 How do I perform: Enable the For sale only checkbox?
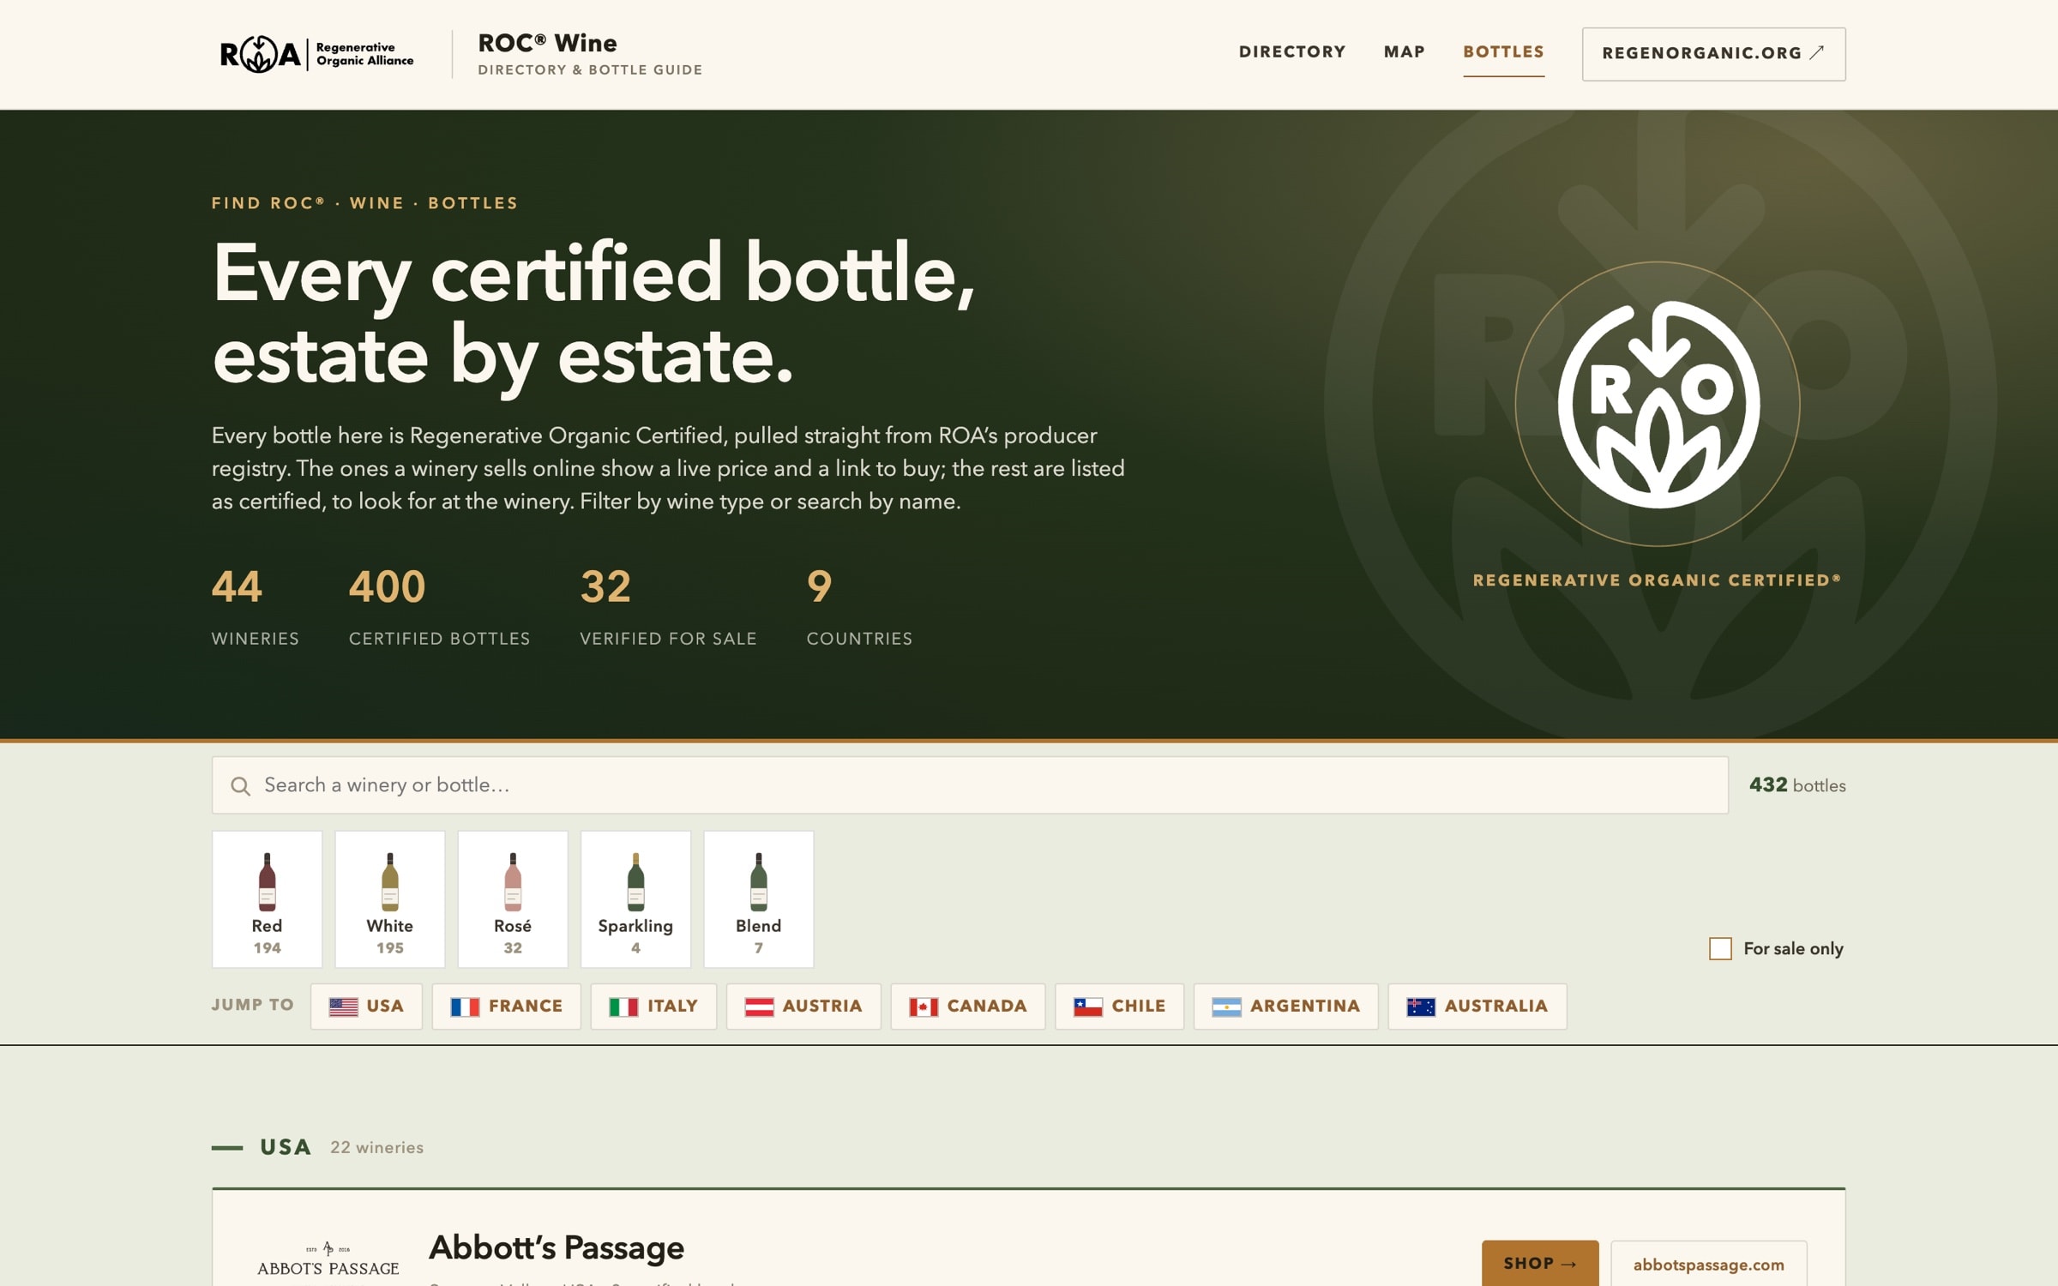pos(1720,948)
